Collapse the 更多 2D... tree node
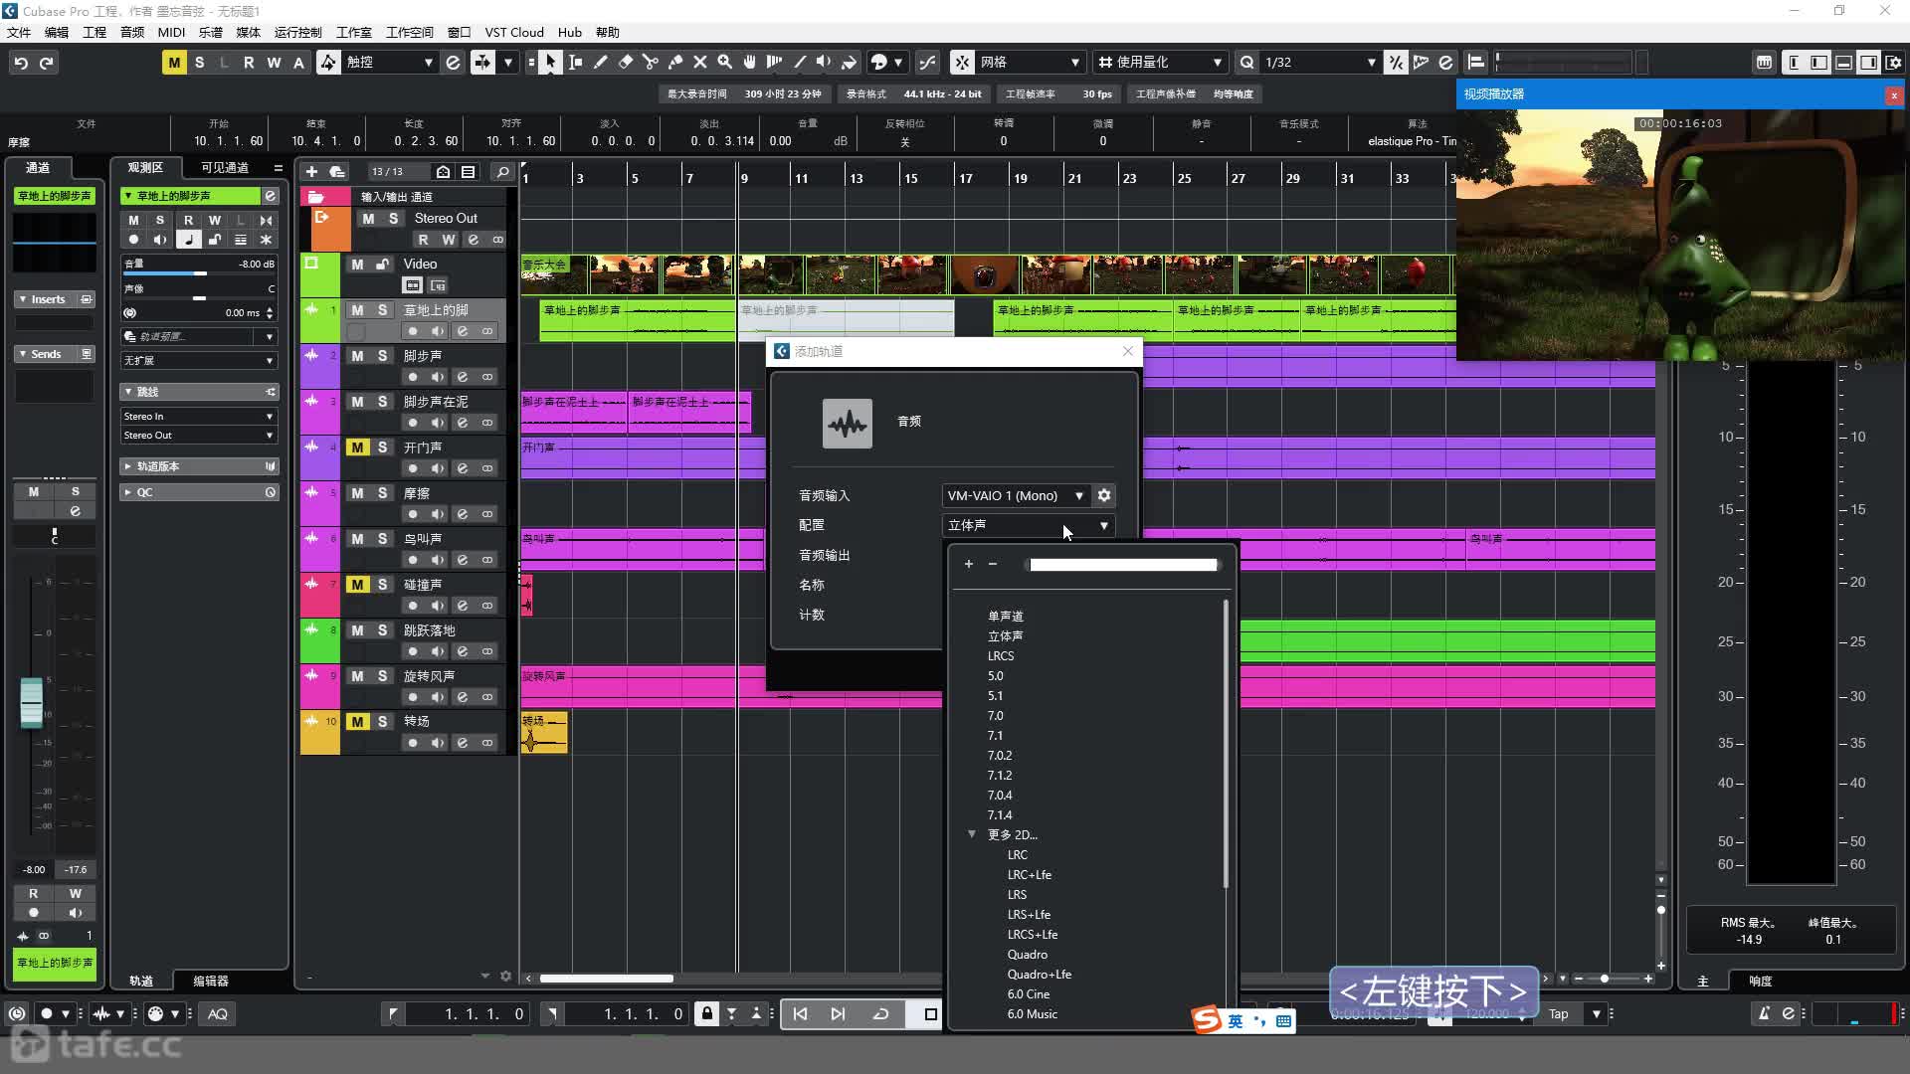The width and height of the screenshot is (1910, 1074). 972,834
